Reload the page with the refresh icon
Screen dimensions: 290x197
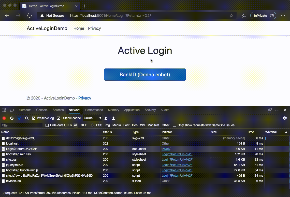point(30,16)
